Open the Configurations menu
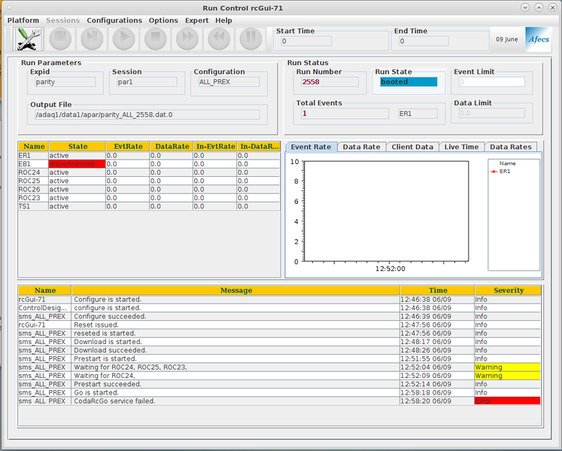The image size is (562, 451). coord(114,20)
